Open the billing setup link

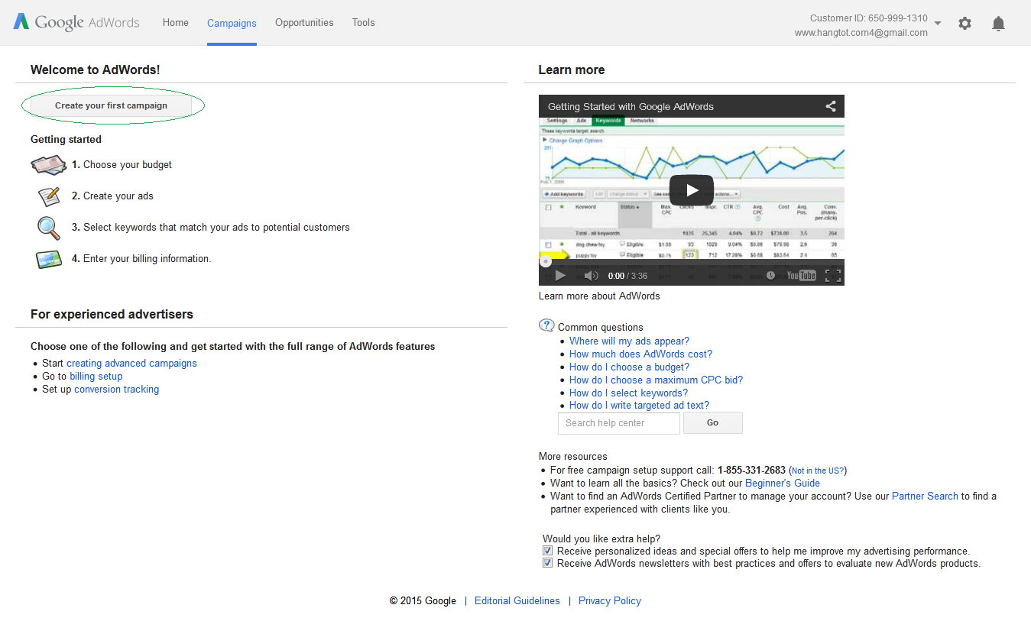(x=96, y=377)
